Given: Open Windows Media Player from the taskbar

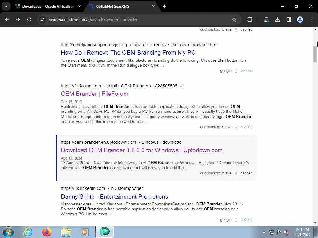Looking at the screenshot, I should pos(85,232).
